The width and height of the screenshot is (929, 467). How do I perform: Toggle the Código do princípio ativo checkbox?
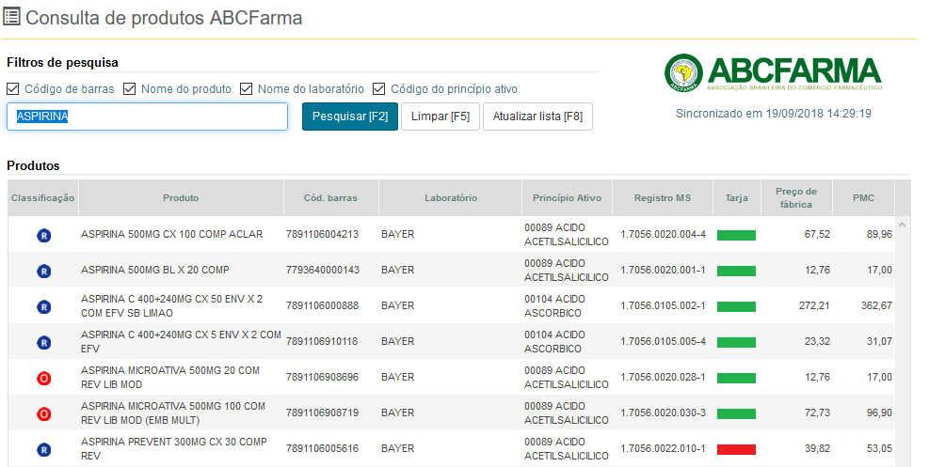click(x=379, y=88)
